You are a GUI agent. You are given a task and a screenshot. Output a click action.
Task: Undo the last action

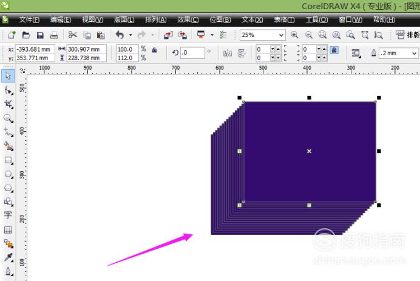pyautogui.click(x=120, y=35)
